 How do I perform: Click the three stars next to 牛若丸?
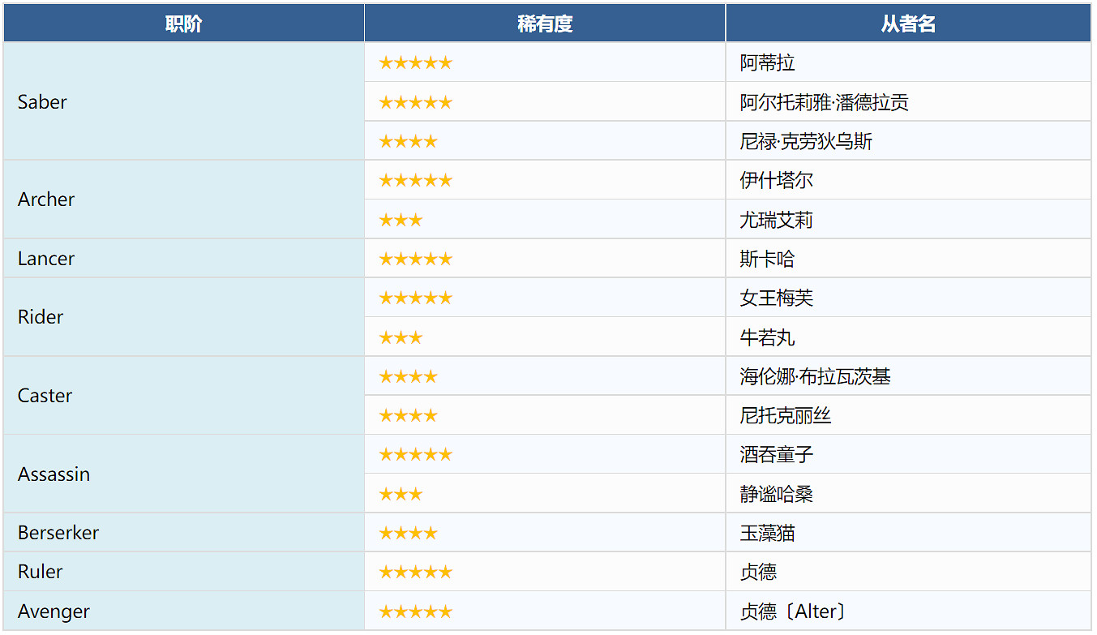click(401, 337)
